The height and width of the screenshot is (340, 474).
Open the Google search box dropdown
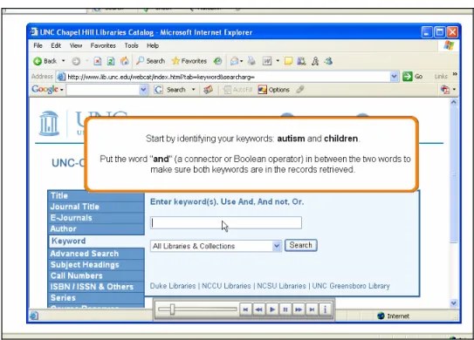143,90
